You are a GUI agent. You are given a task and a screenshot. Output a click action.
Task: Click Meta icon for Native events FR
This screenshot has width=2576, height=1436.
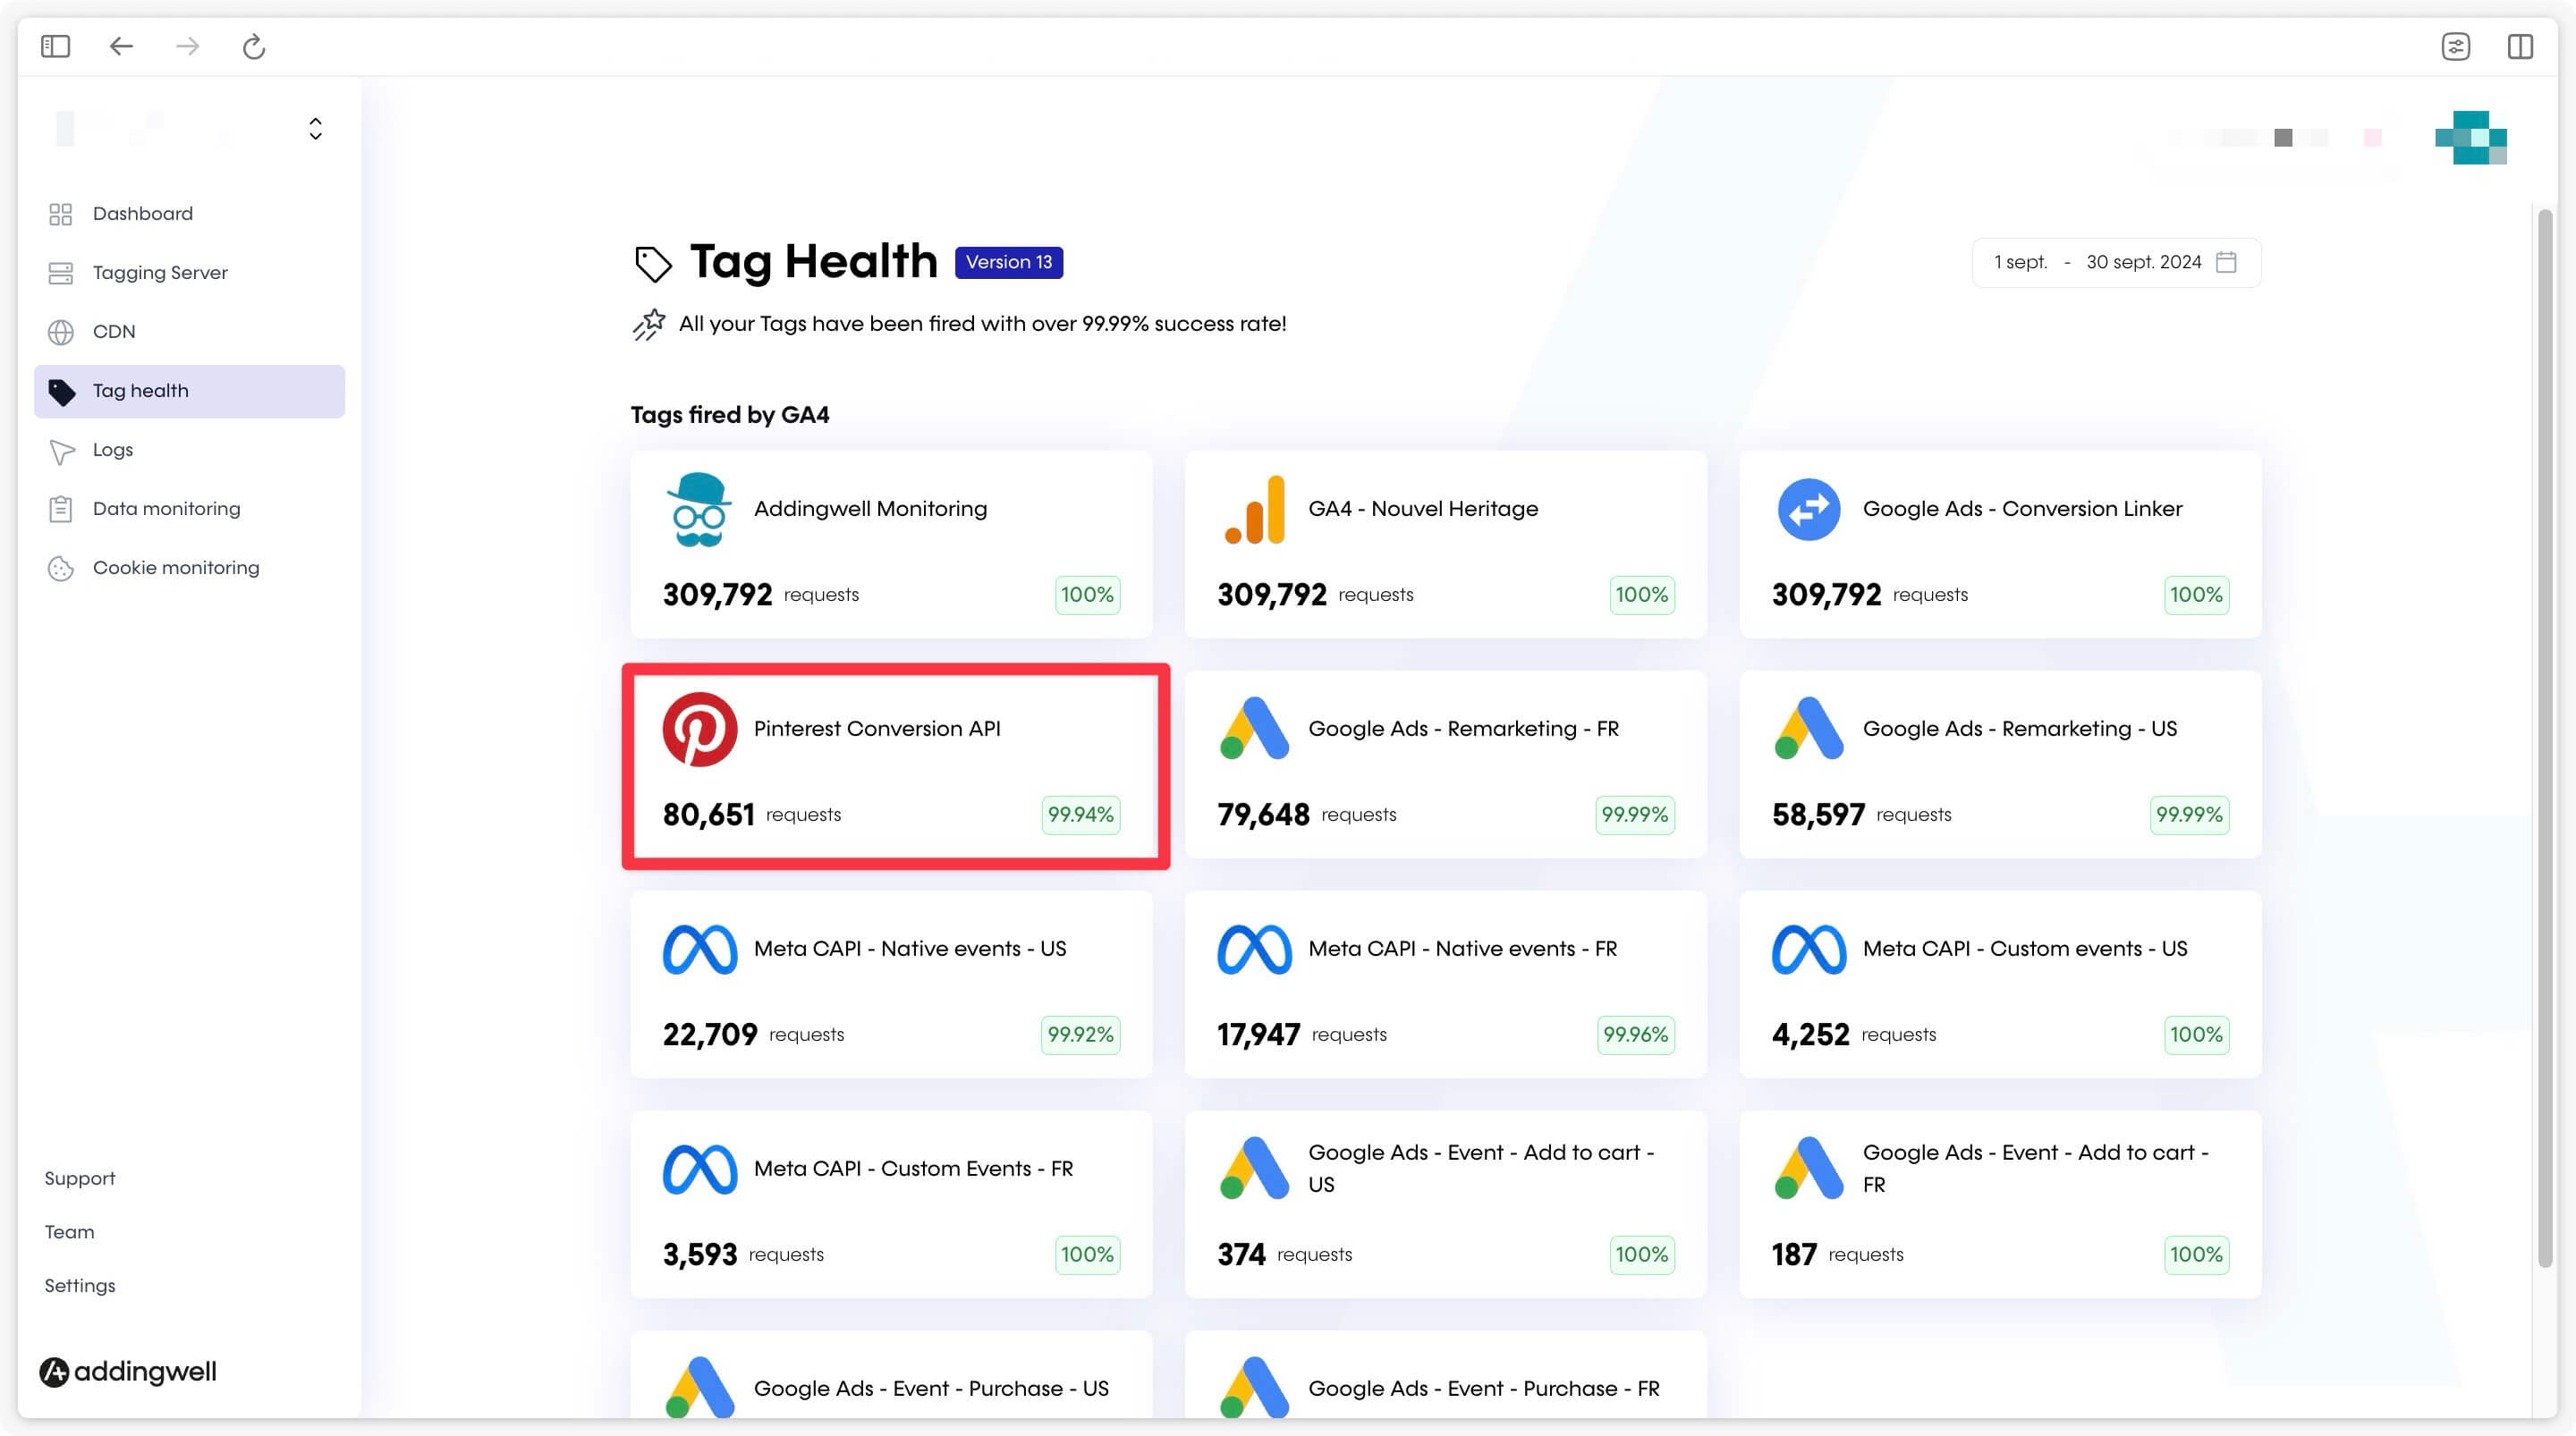[1254, 949]
